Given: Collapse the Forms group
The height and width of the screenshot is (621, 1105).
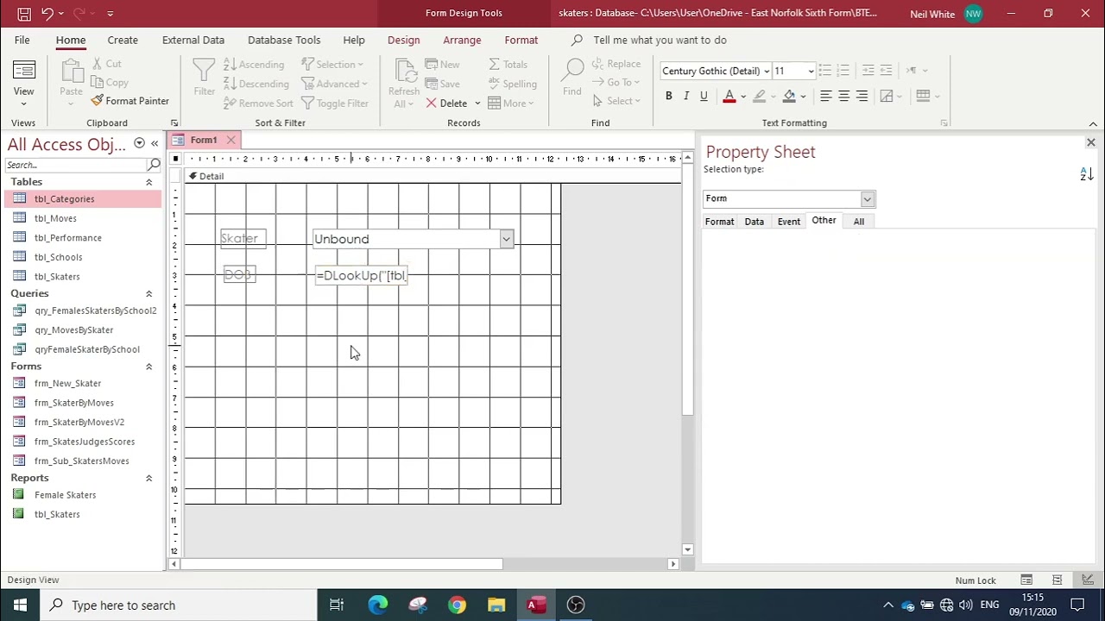Looking at the screenshot, I should [148, 367].
